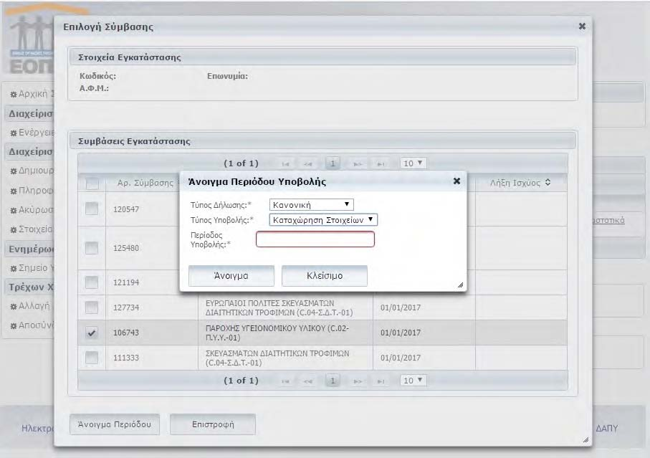Toggle the select-all checkbox in table header

[92, 183]
